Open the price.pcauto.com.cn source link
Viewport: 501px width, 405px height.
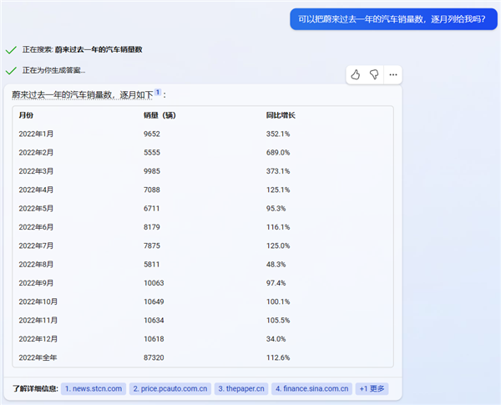pyautogui.click(x=170, y=388)
